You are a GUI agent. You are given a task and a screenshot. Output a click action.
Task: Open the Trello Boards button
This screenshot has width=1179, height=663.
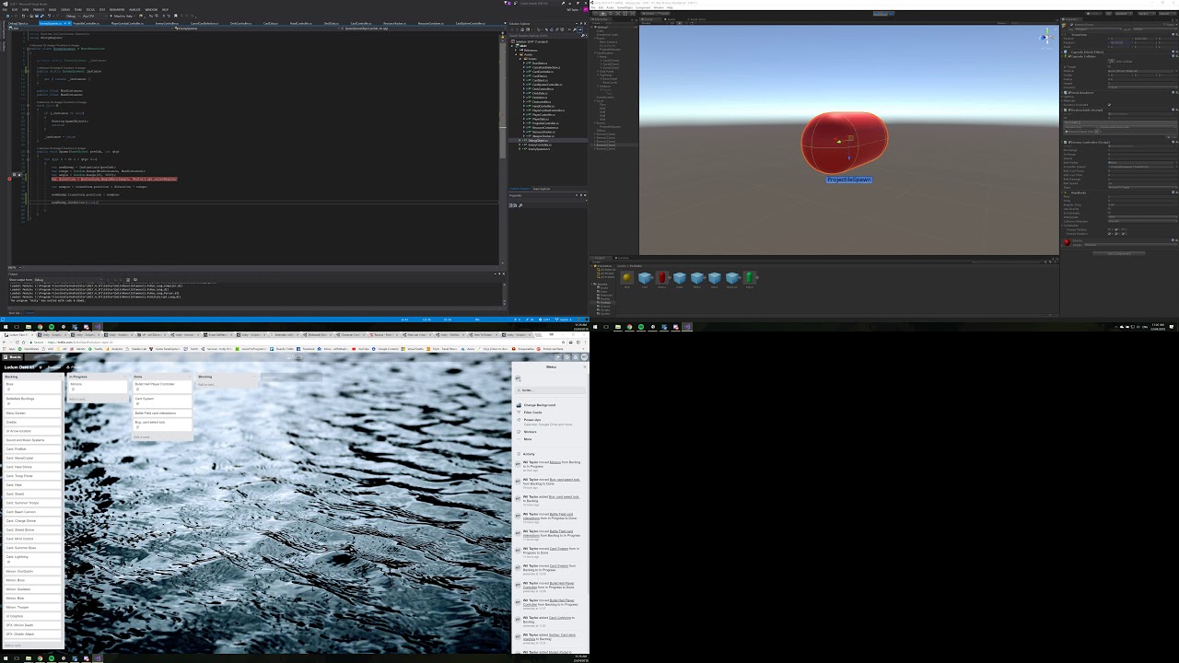tap(13, 357)
